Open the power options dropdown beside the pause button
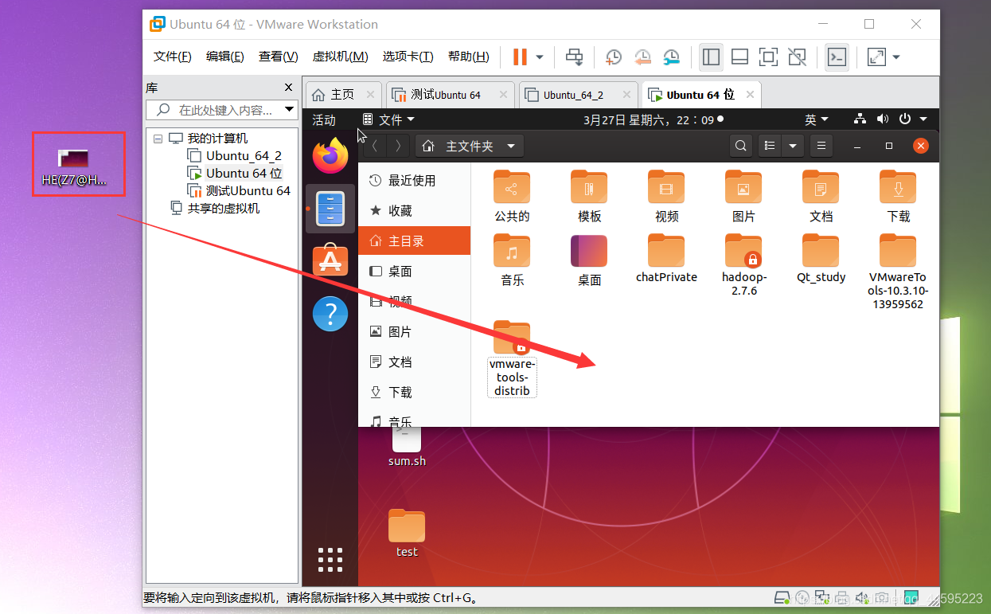 click(x=540, y=57)
